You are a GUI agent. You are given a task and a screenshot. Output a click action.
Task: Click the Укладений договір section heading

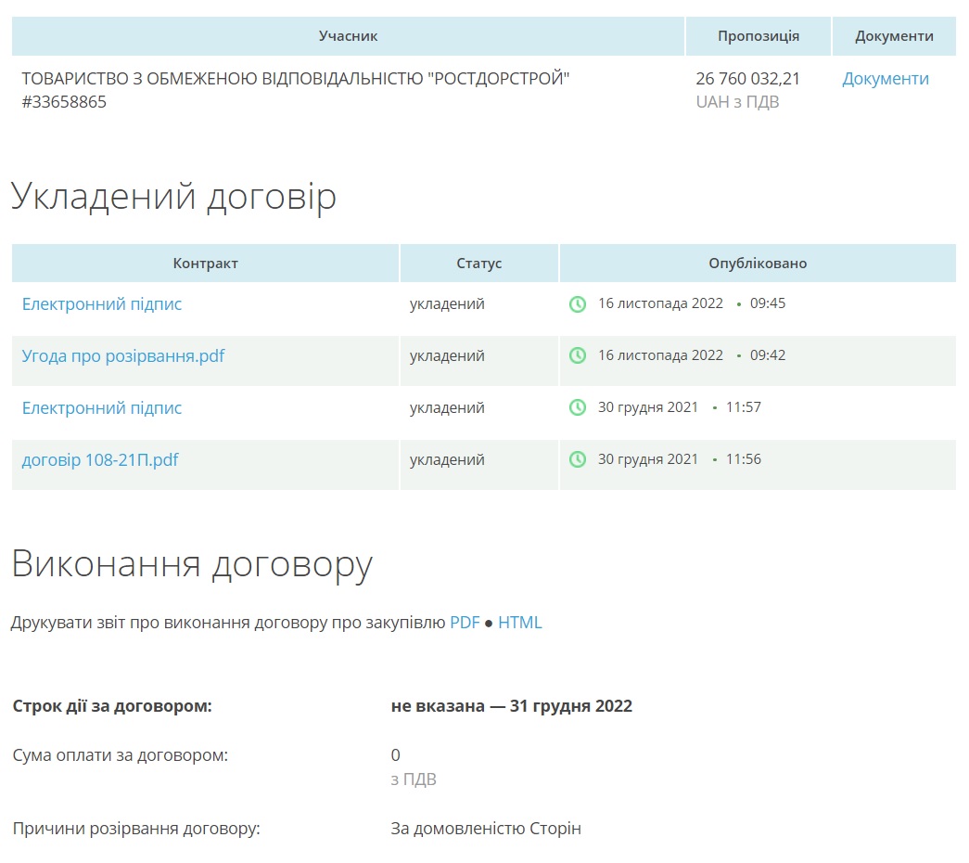pyautogui.click(x=173, y=197)
